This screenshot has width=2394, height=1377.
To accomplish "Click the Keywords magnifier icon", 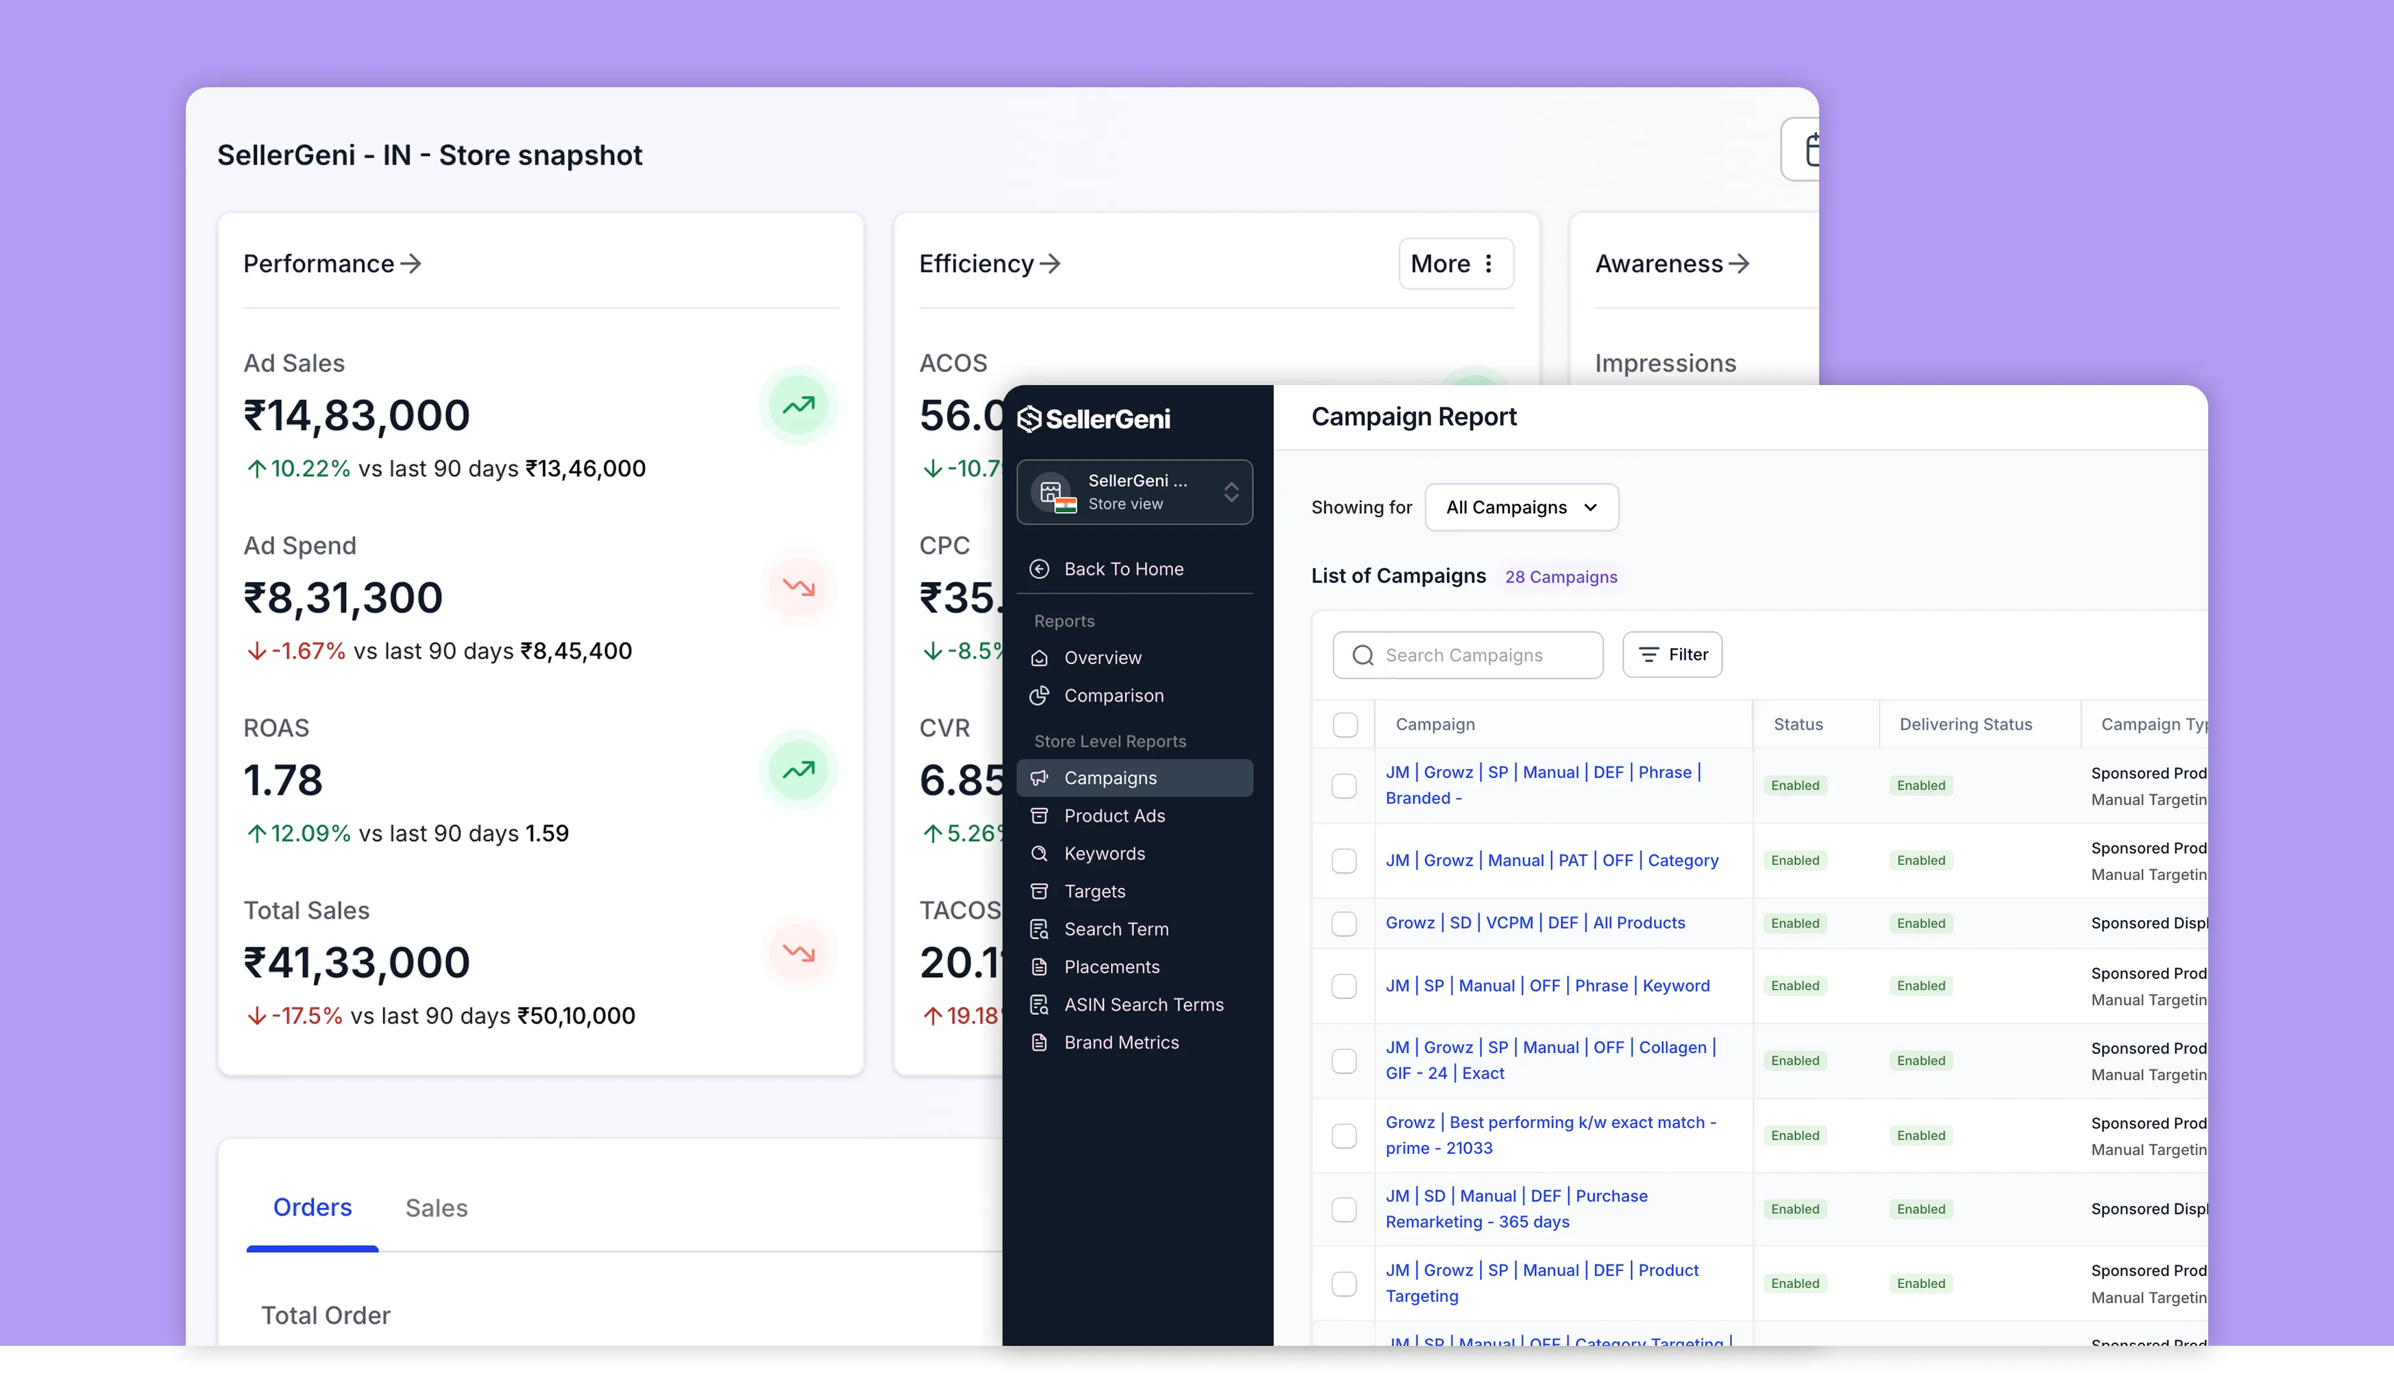I will coord(1039,854).
